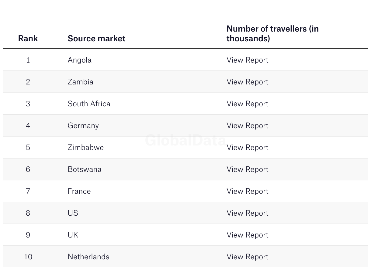
Task: Open View Report link for Zambia
Action: 247,82
